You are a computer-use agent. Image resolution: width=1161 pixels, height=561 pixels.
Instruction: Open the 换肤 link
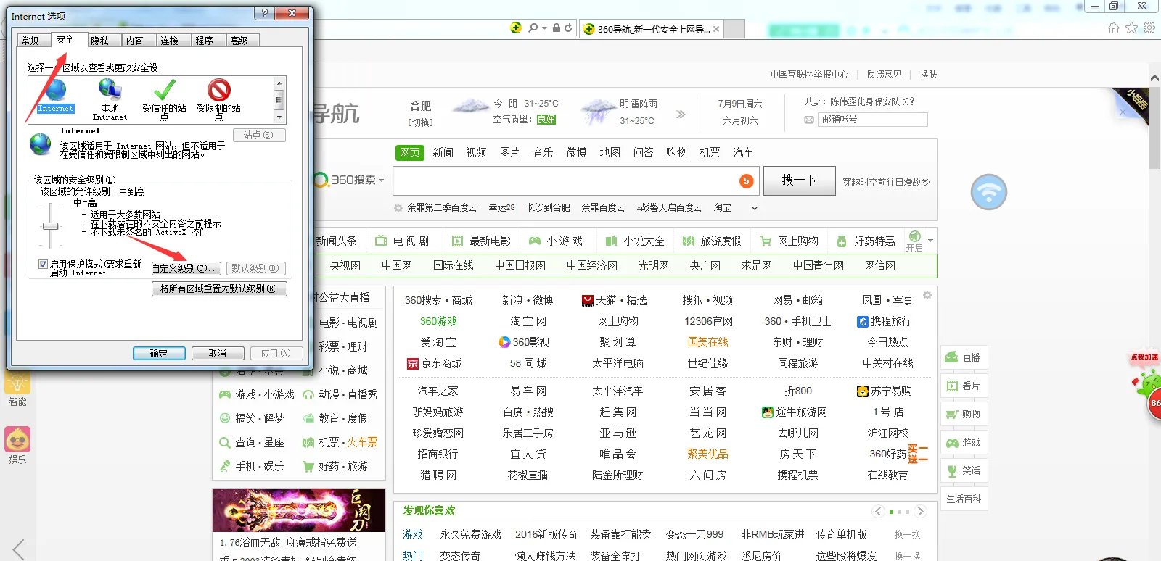point(928,74)
